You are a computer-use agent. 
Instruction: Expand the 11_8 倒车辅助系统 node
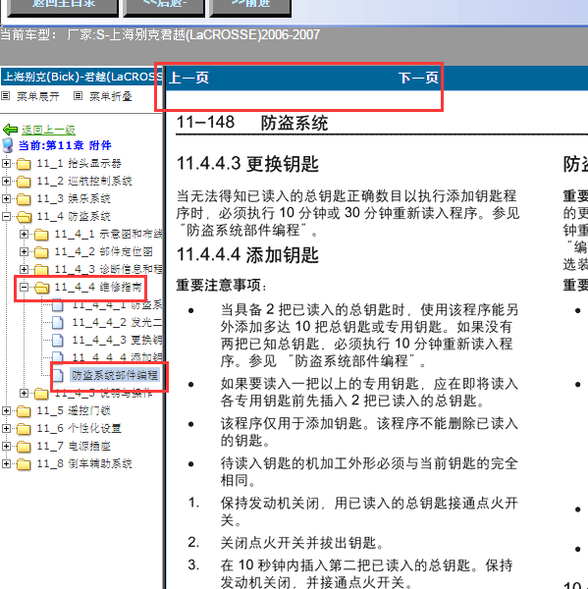tap(6, 463)
